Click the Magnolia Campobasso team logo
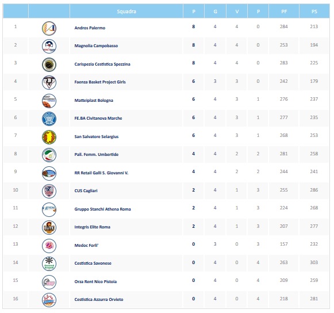 tap(49, 46)
